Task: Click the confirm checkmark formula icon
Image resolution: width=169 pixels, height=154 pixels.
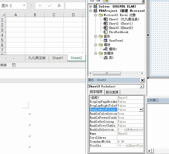Action: 50,6
